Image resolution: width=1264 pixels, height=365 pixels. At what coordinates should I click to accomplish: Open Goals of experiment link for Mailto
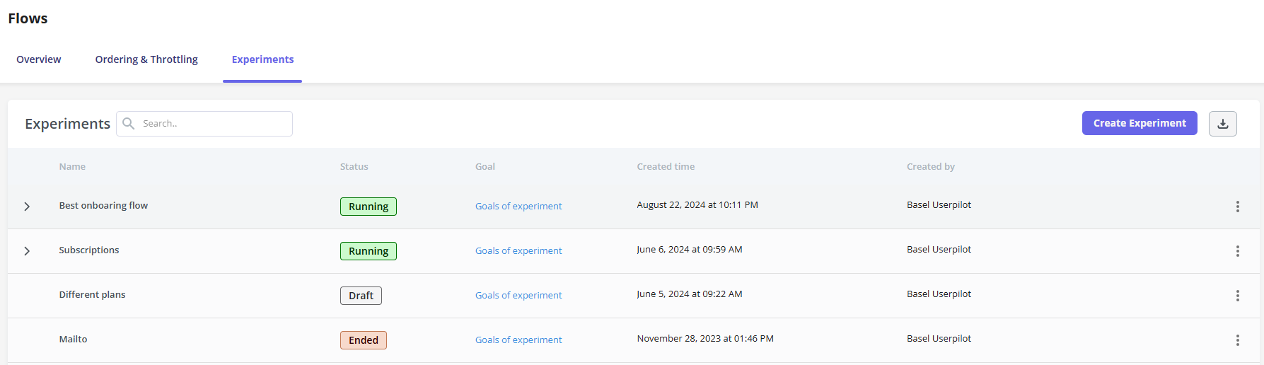518,340
